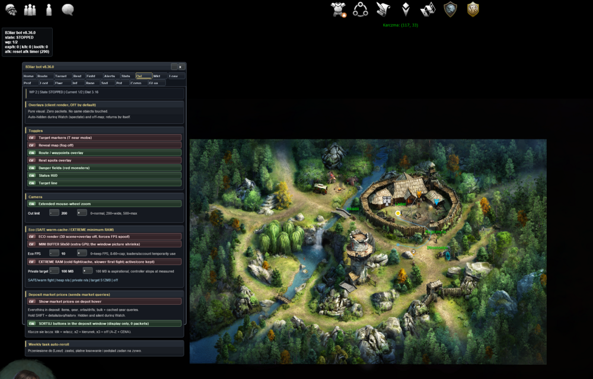Open the Alerts tab
Screen dimensions: 593x379
pyautogui.click(x=111, y=76)
